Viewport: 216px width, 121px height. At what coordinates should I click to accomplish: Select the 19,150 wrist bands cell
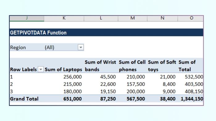(101, 91)
